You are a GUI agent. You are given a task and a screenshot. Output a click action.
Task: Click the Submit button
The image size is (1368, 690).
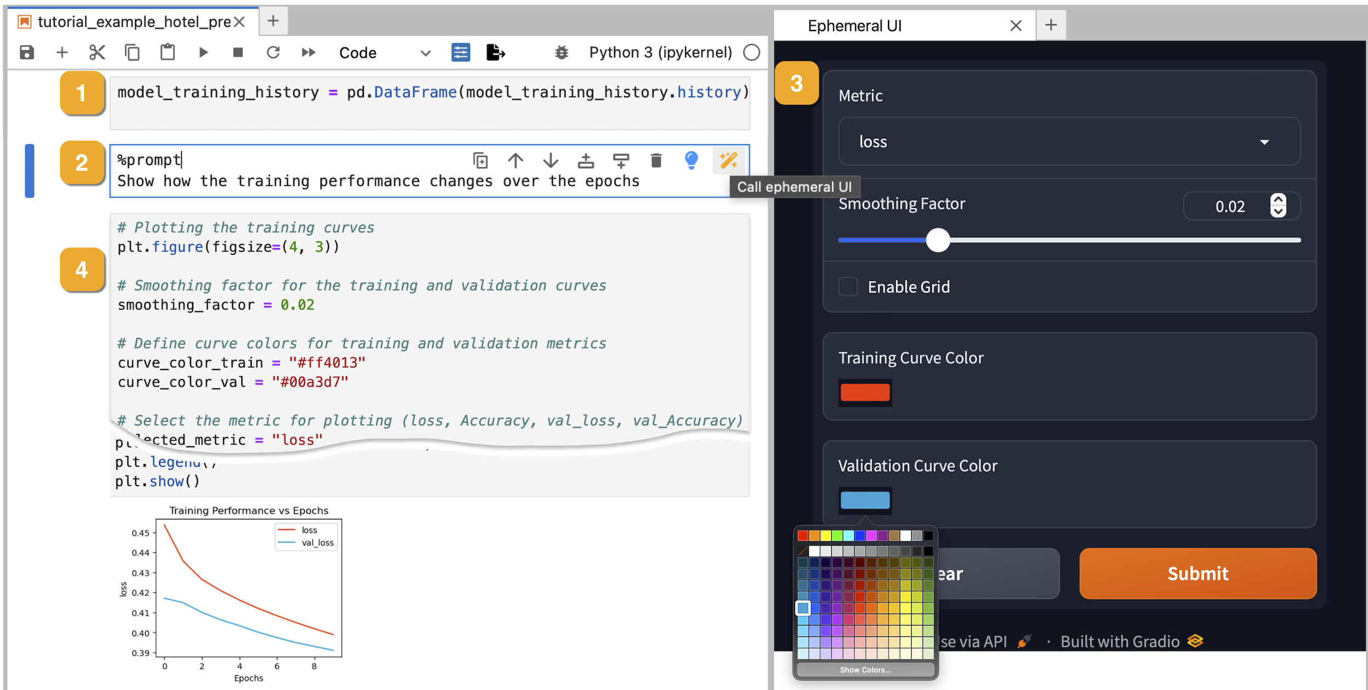click(1198, 574)
